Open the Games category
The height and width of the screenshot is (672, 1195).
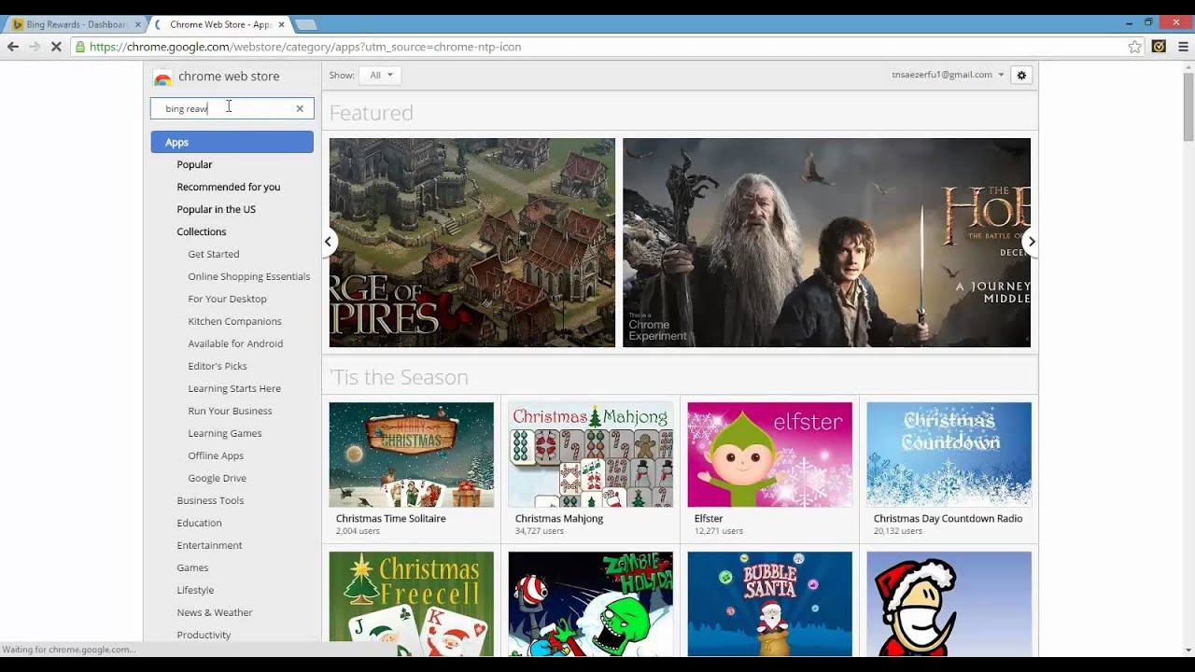tap(192, 567)
